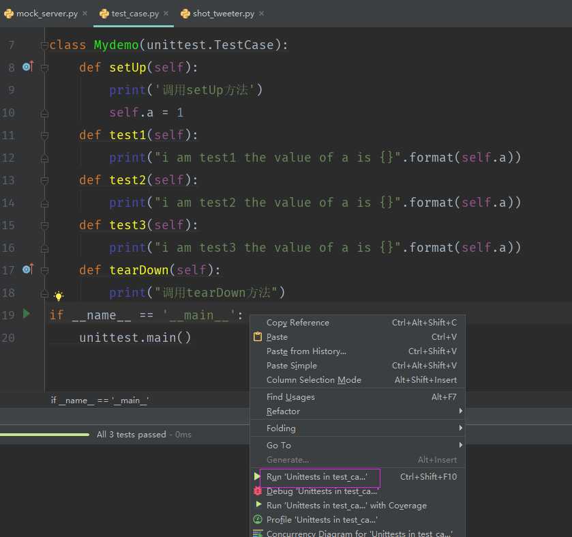572x537 pixels.
Task: Run 'Unittests in test_ca...' from the menu
Action: tap(357, 476)
